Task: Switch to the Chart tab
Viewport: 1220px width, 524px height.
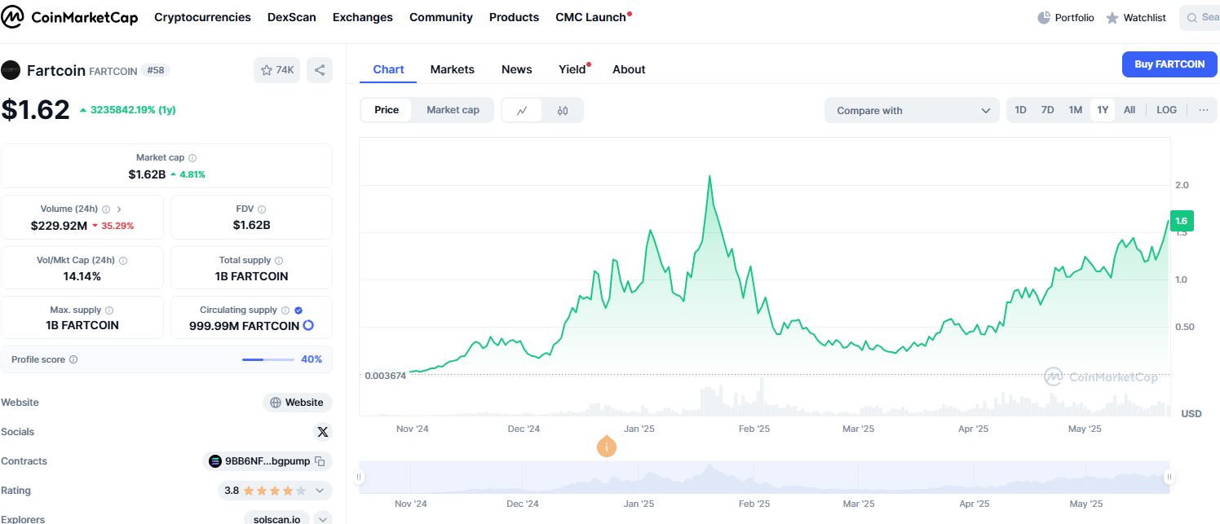Action: (388, 69)
